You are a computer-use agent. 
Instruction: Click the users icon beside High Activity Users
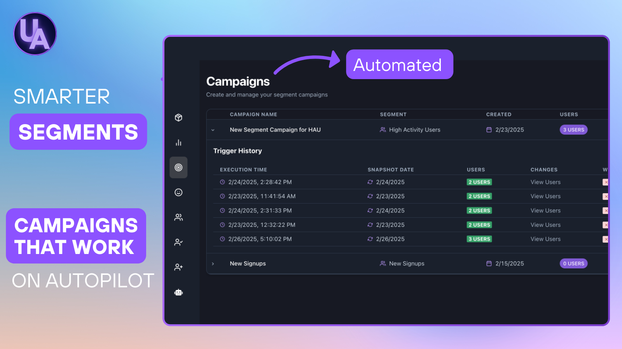tap(382, 130)
